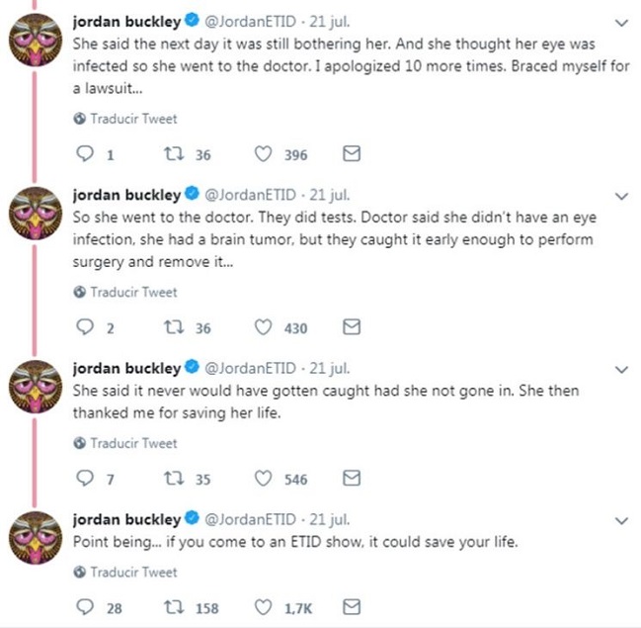This screenshot has height=628, width=641.
Task: Reply to the 'saving her life' tweet
Action: [x=84, y=480]
